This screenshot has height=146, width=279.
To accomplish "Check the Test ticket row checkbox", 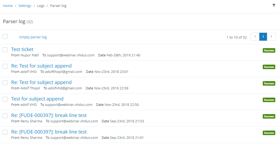I will [5, 50].
